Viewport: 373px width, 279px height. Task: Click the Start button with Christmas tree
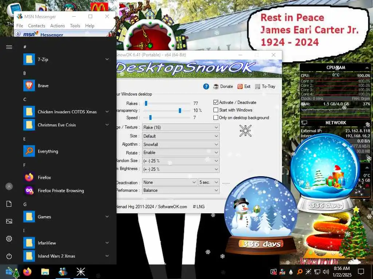point(11,272)
